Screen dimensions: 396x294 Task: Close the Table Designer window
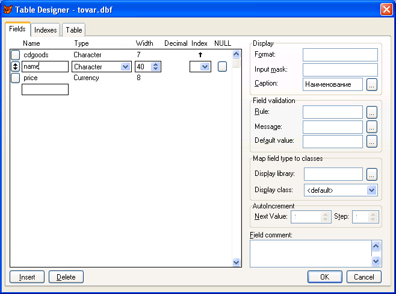pos(386,10)
